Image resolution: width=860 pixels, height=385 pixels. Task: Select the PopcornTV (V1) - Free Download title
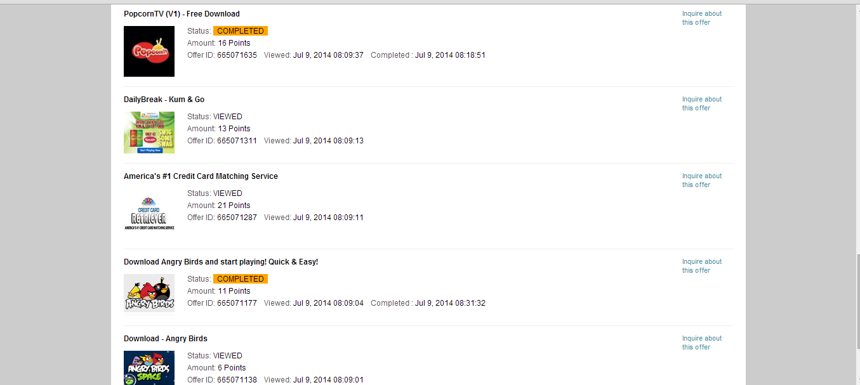(182, 14)
